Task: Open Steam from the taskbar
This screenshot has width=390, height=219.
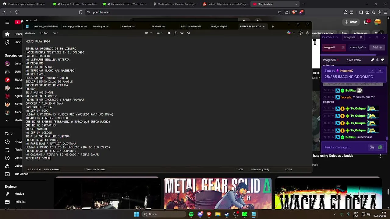Action: tap(227, 214)
